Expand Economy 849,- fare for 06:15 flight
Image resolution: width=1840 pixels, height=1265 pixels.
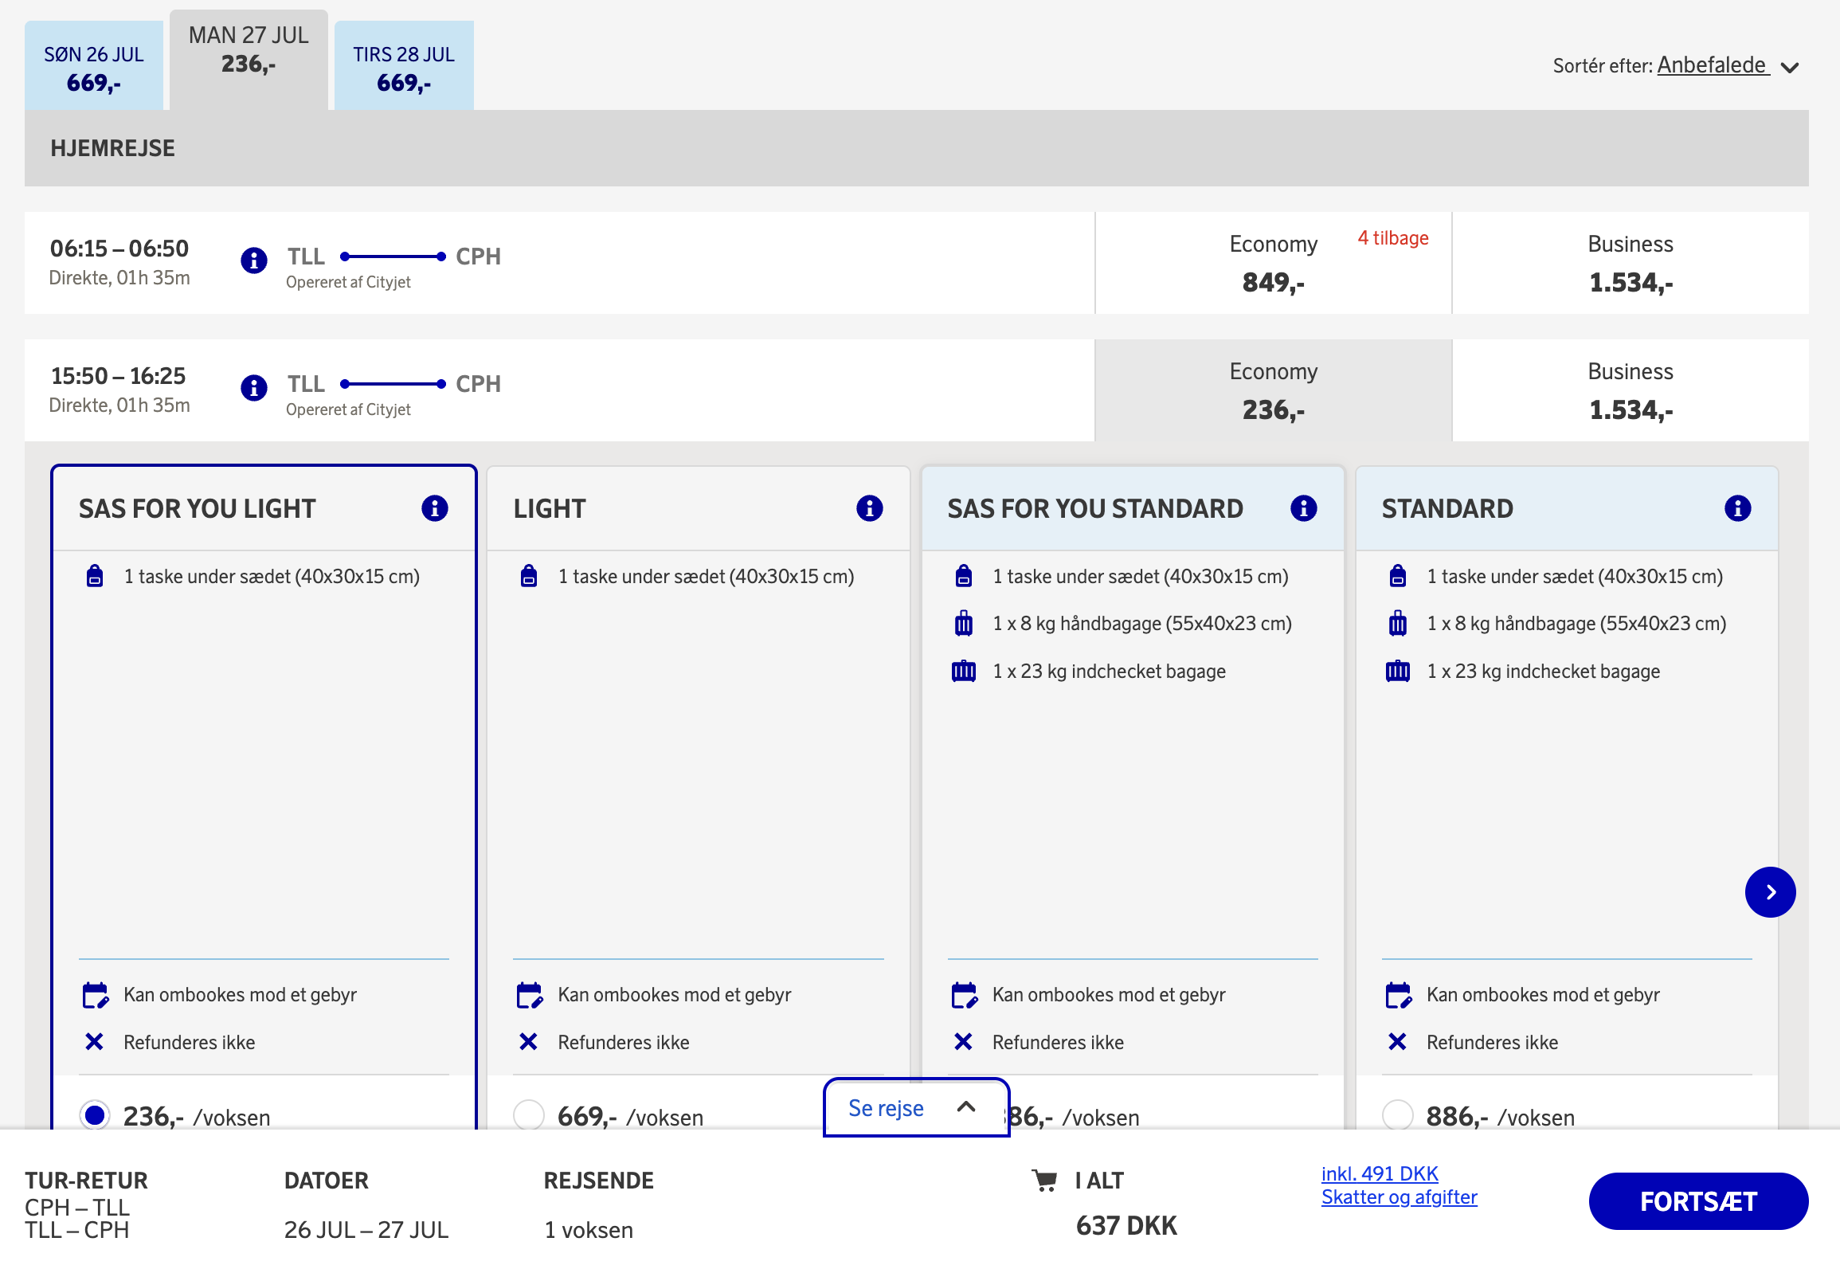coord(1273,264)
